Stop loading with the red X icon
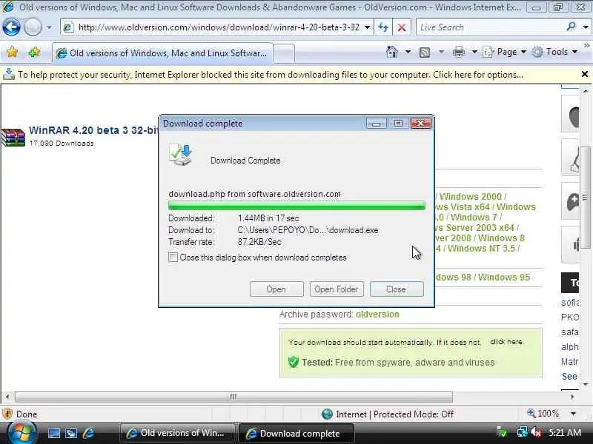This screenshot has width=593, height=444. click(402, 27)
